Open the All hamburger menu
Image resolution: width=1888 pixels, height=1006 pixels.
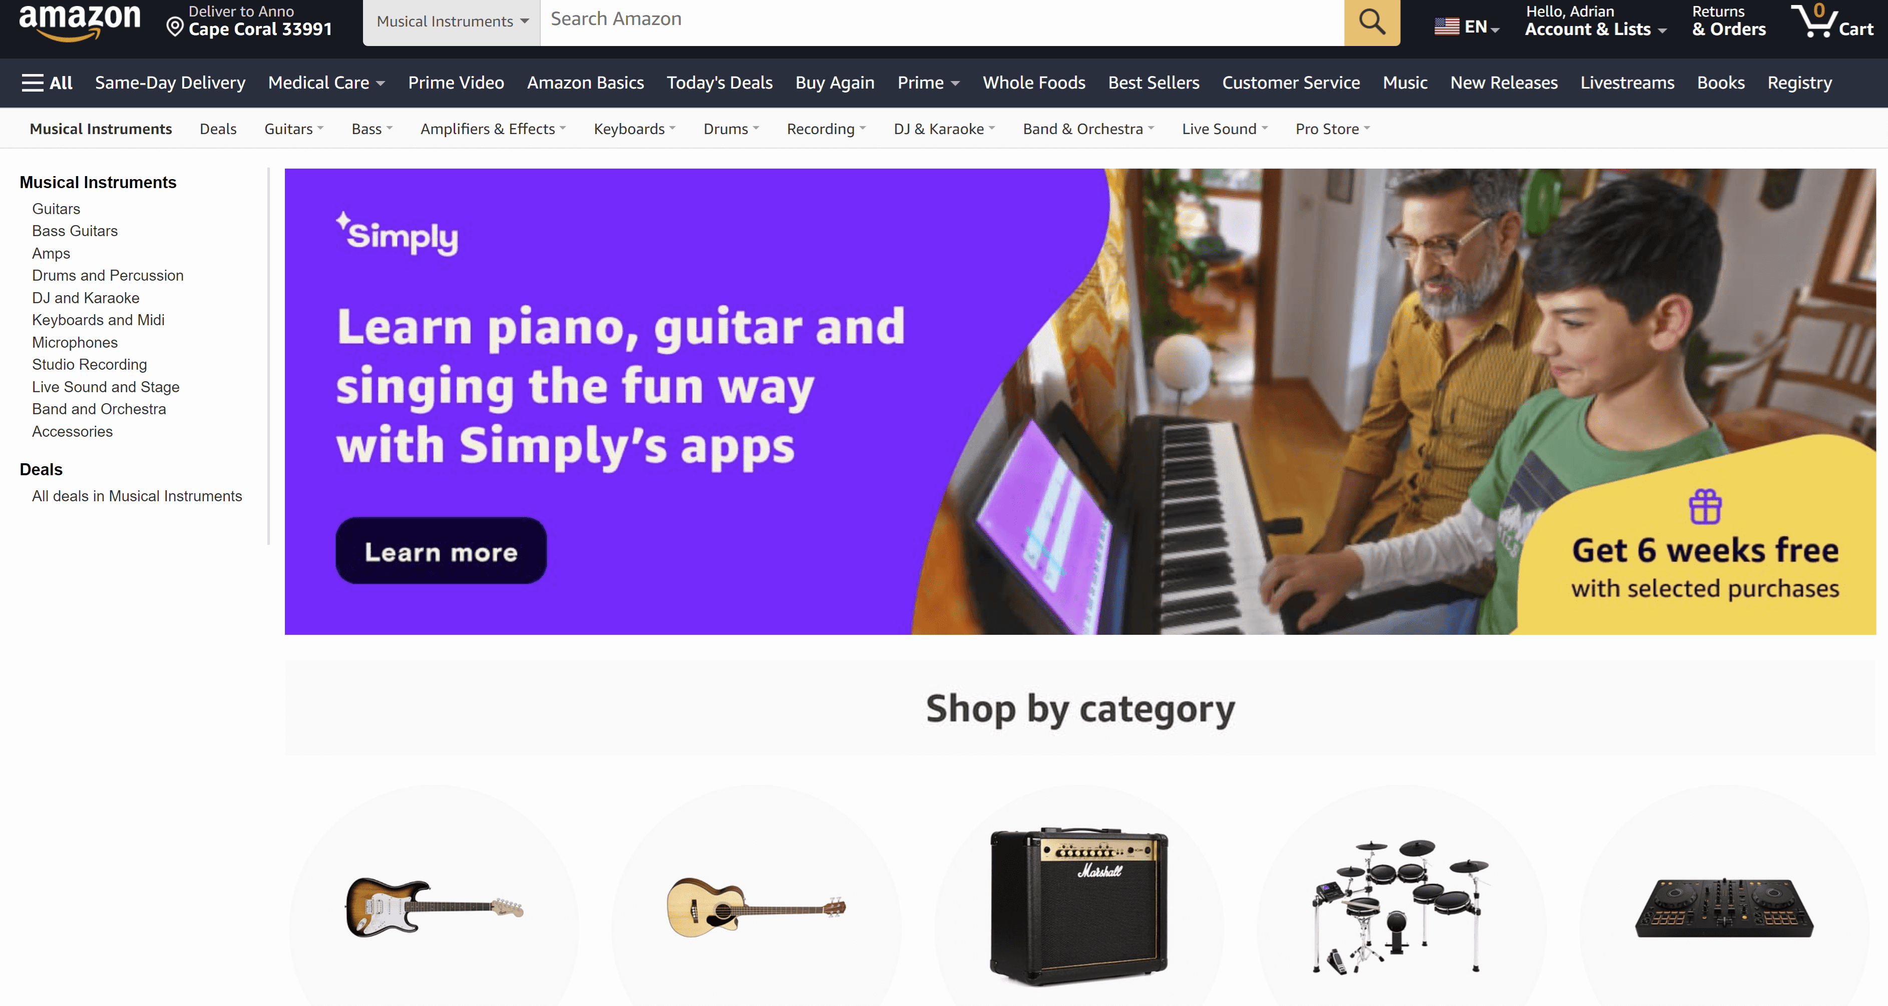coord(47,83)
